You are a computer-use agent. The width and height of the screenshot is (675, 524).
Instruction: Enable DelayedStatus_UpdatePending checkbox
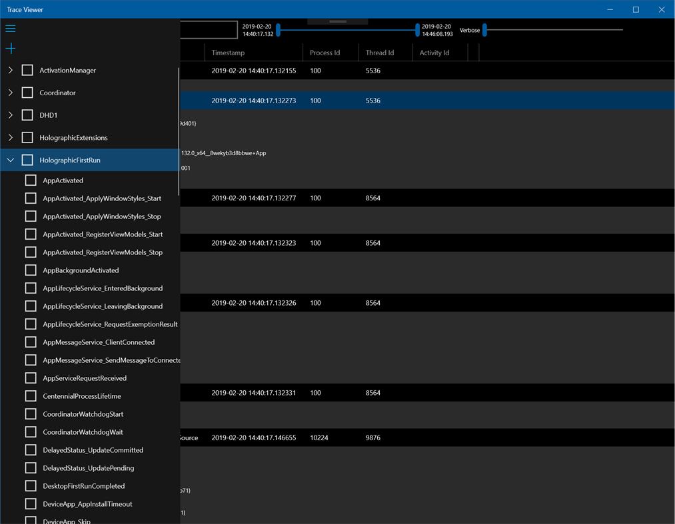31,468
